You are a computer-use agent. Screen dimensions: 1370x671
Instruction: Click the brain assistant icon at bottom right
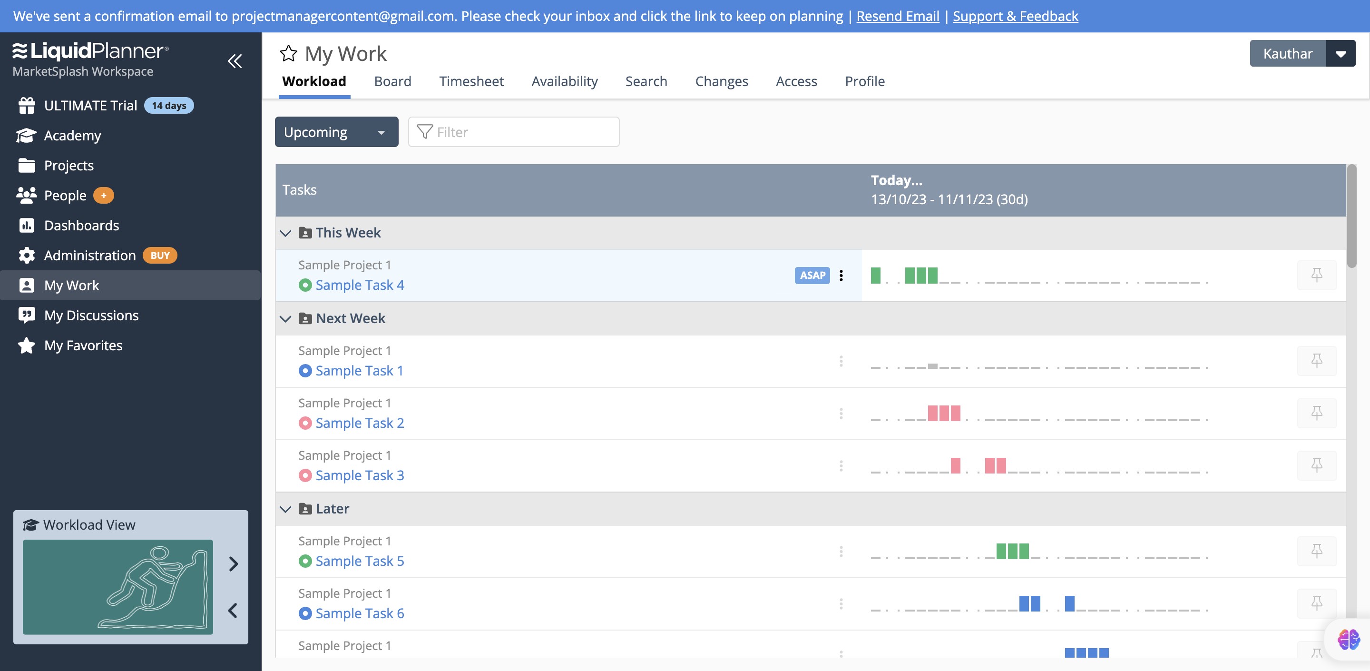click(1348, 639)
